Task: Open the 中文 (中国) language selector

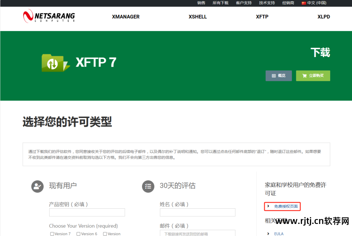Action: [314, 3]
